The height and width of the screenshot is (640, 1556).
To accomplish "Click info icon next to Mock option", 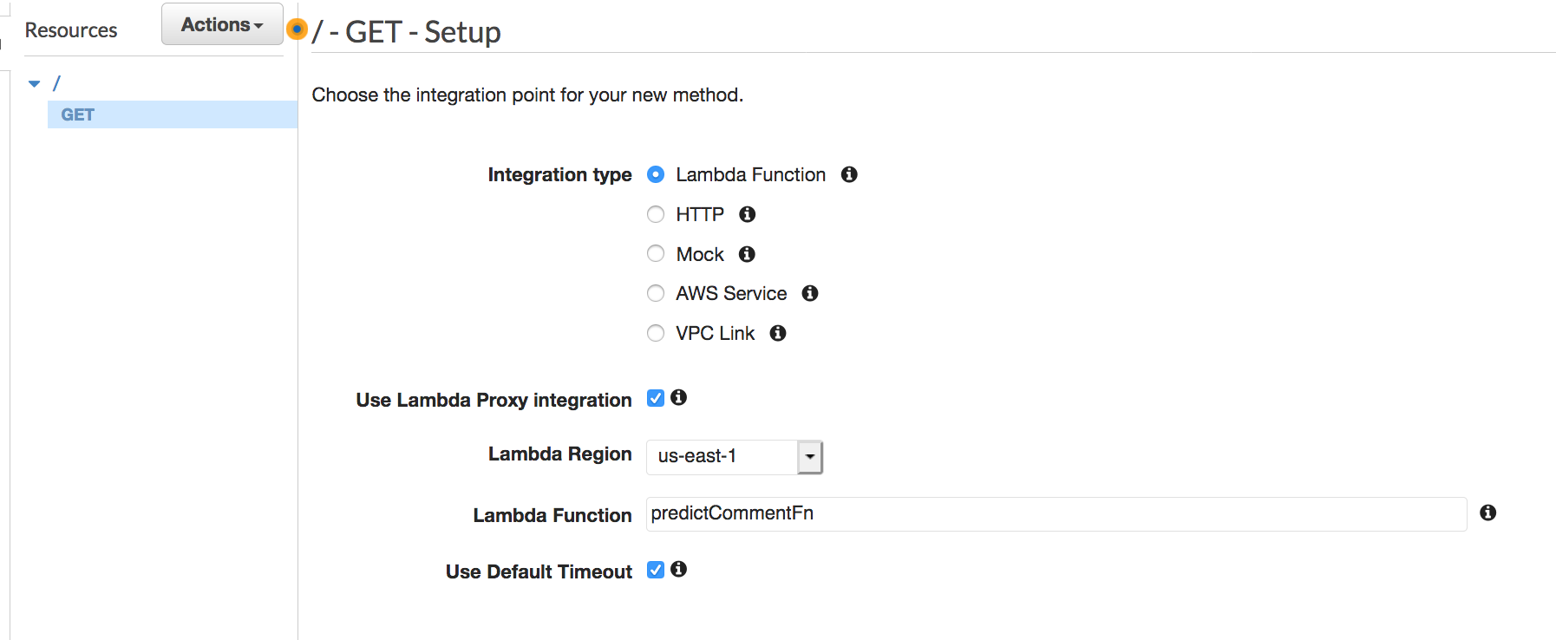I will coord(747,254).
